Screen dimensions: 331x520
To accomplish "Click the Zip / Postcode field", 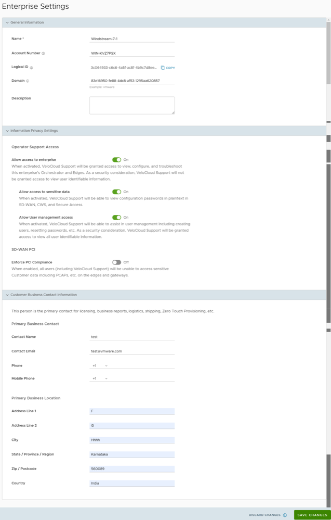I will coord(132,469).
